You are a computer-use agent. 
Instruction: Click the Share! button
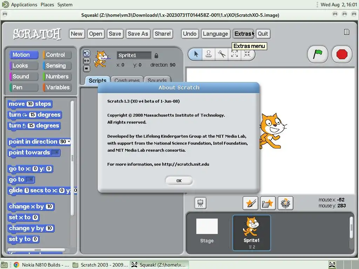163,34
